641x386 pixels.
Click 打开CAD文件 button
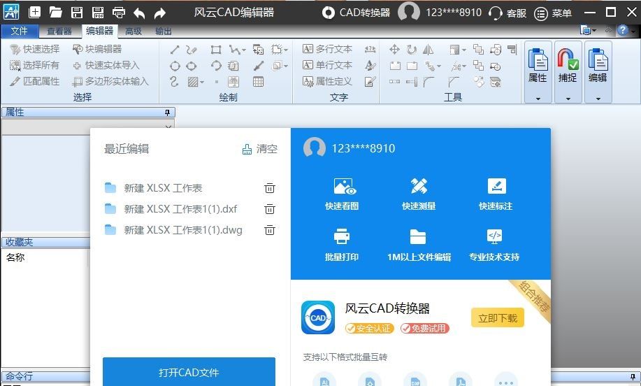coord(189,372)
